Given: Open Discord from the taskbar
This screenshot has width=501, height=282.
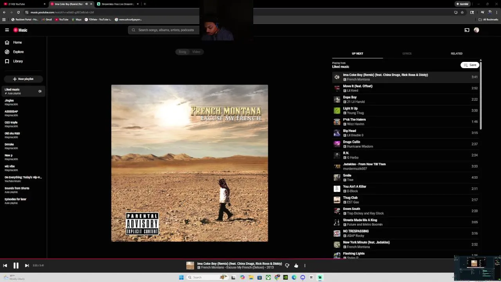Looking at the screenshot, I should [x=303, y=277].
